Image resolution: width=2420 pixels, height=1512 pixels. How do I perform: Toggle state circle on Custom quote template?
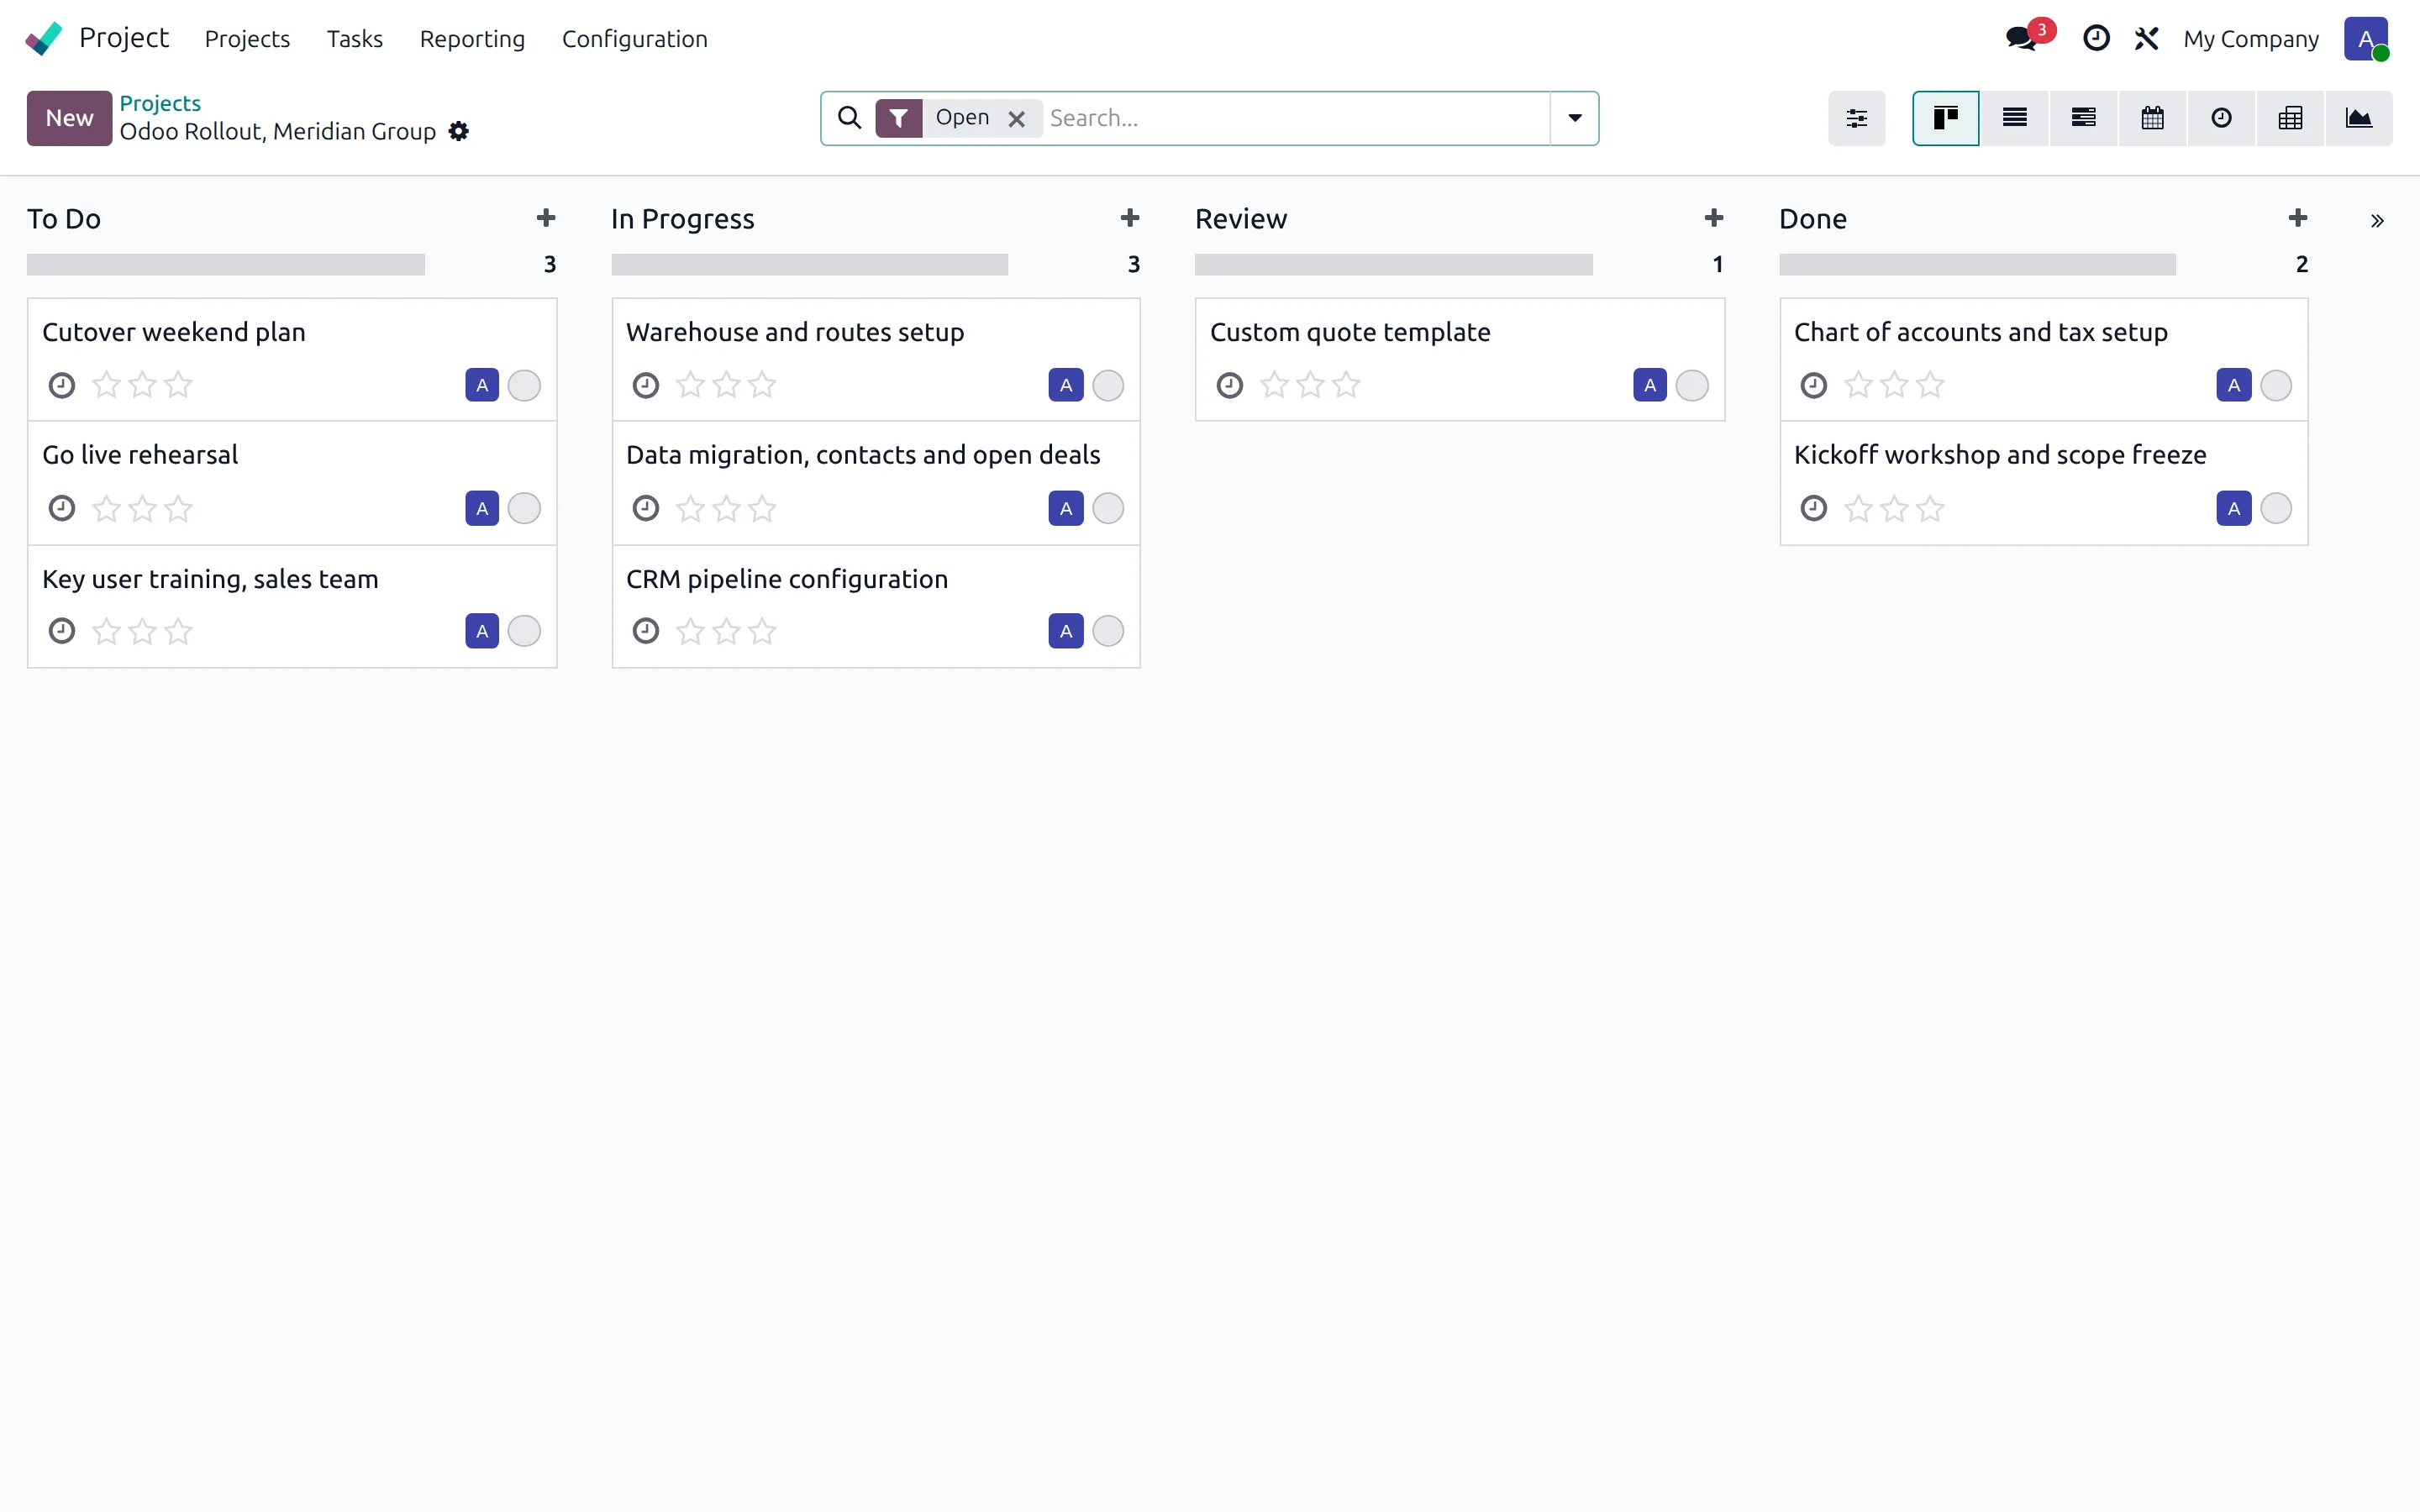point(1692,385)
